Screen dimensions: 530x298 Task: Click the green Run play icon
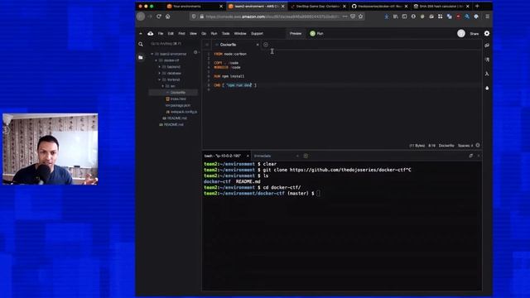point(313,33)
